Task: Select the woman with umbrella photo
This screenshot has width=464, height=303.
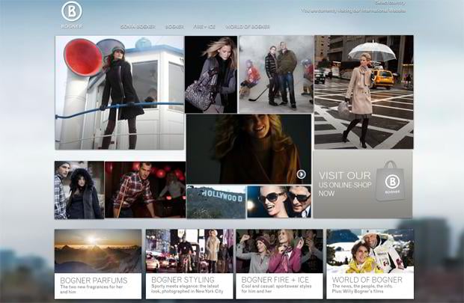Action: coord(363,91)
